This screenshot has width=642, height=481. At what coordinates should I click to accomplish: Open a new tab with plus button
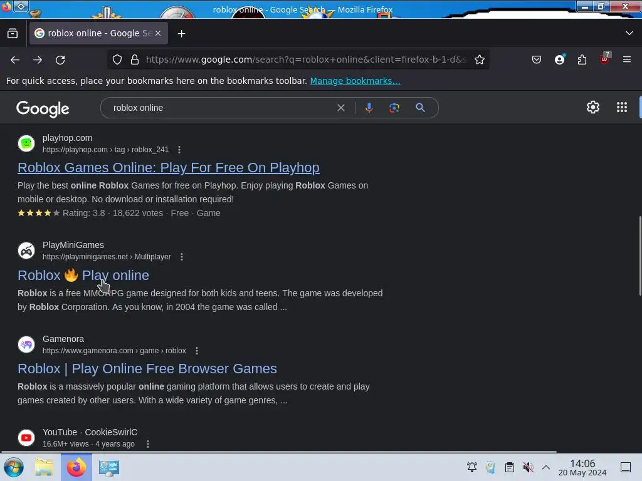click(x=181, y=34)
